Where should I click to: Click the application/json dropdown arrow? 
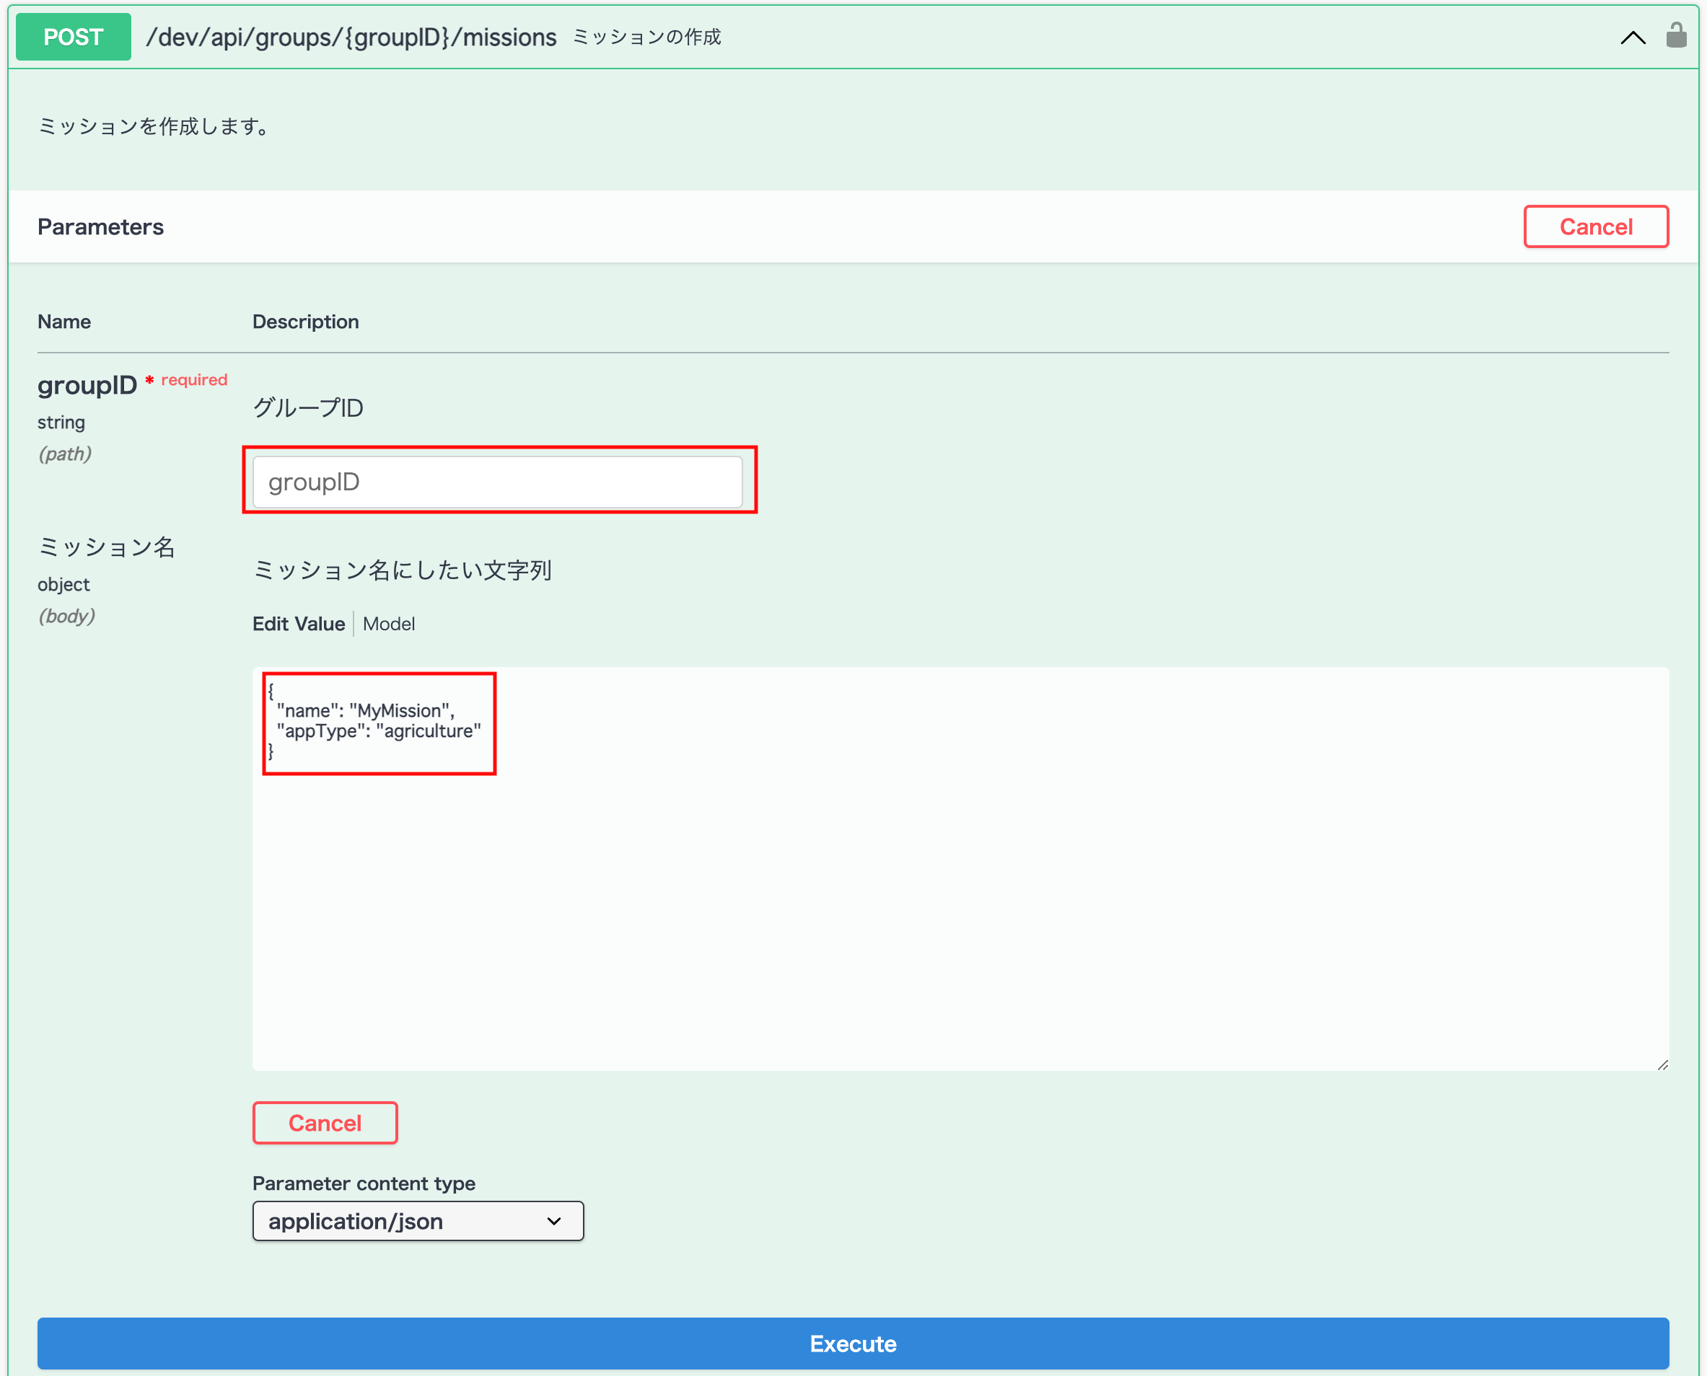(554, 1221)
